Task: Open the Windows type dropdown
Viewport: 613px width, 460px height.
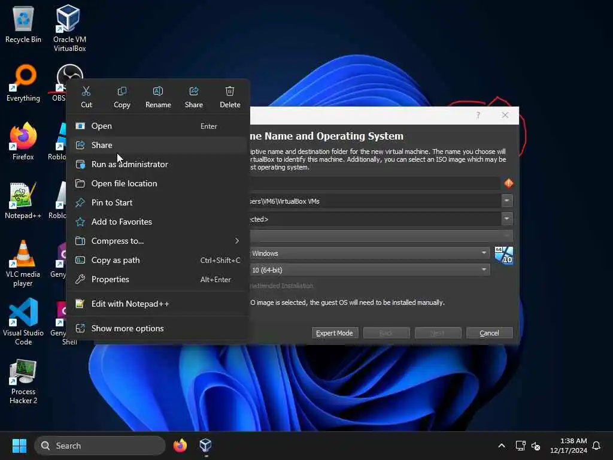Action: pos(370,253)
